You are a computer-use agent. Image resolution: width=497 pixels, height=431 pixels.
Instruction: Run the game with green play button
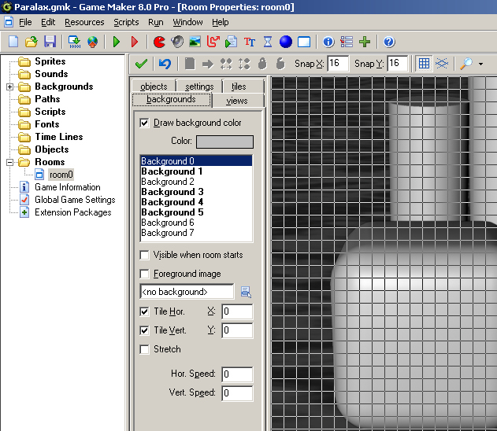coord(117,42)
